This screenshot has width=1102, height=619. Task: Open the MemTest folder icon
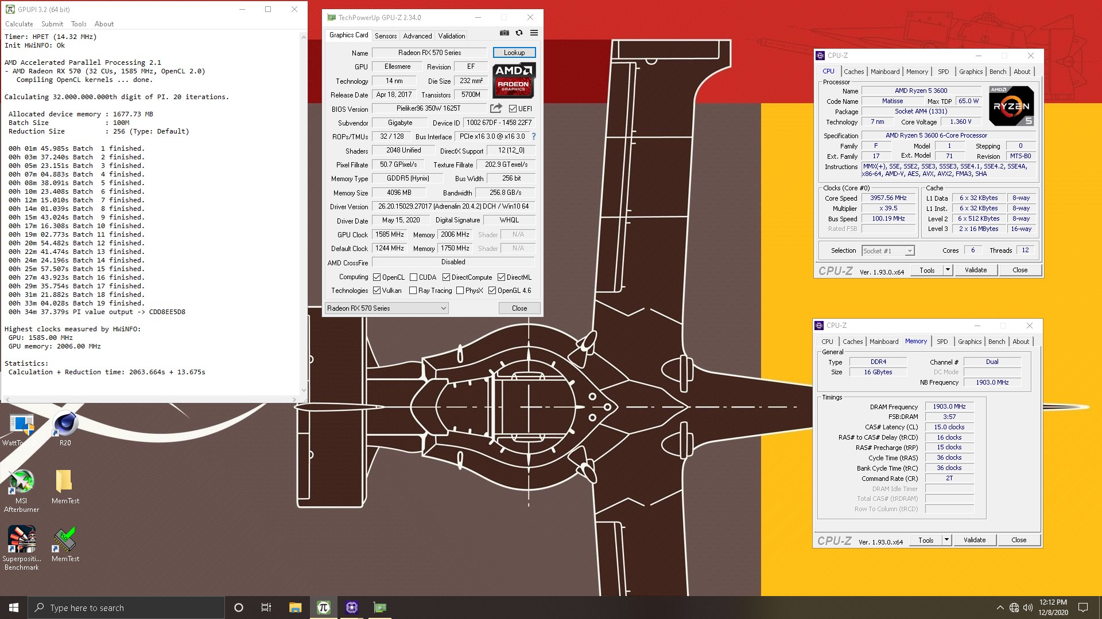(65, 487)
